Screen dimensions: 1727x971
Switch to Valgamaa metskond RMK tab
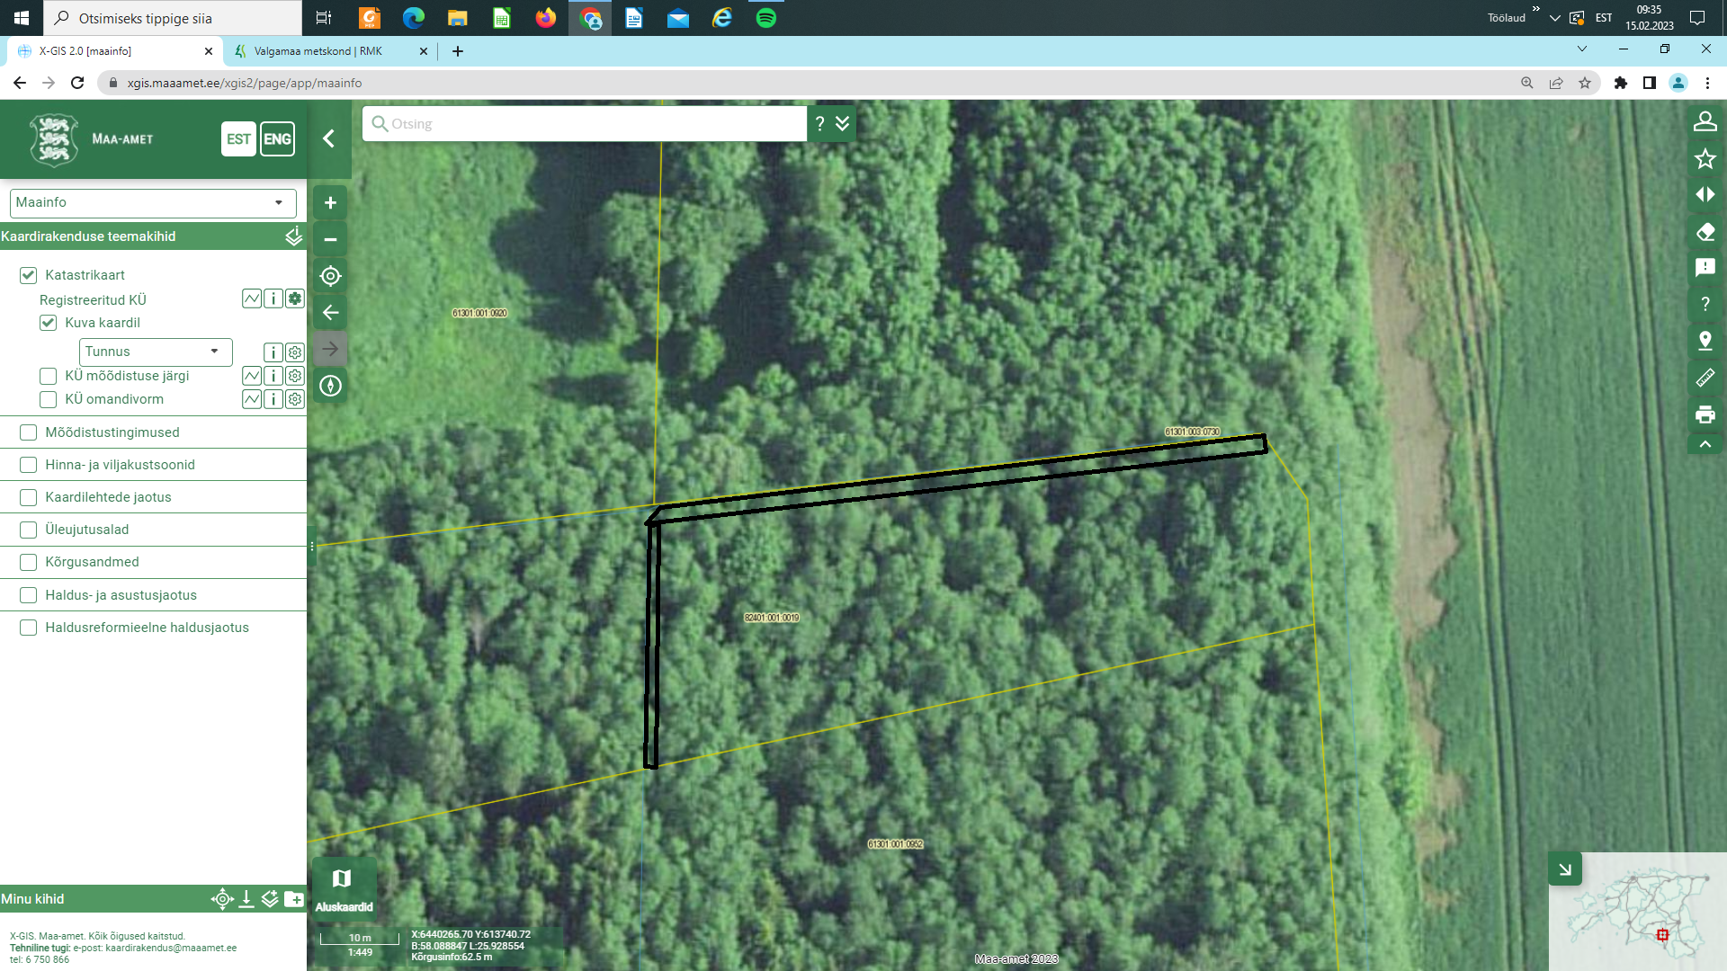point(318,51)
